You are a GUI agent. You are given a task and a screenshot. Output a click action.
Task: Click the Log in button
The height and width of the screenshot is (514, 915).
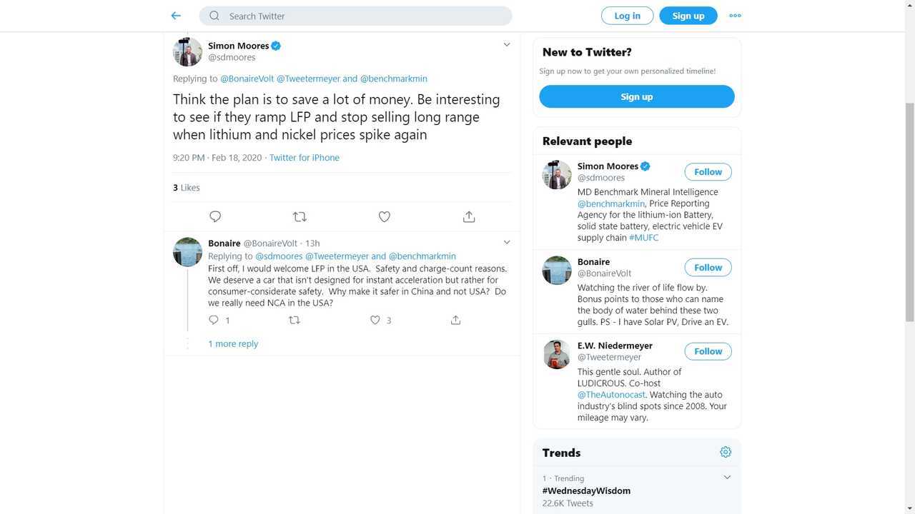point(627,16)
